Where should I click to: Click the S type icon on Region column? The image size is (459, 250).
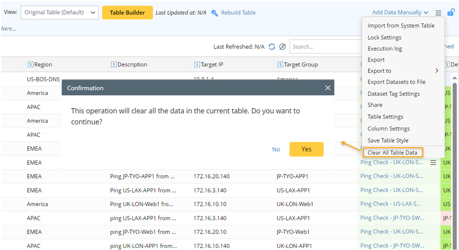pos(30,65)
